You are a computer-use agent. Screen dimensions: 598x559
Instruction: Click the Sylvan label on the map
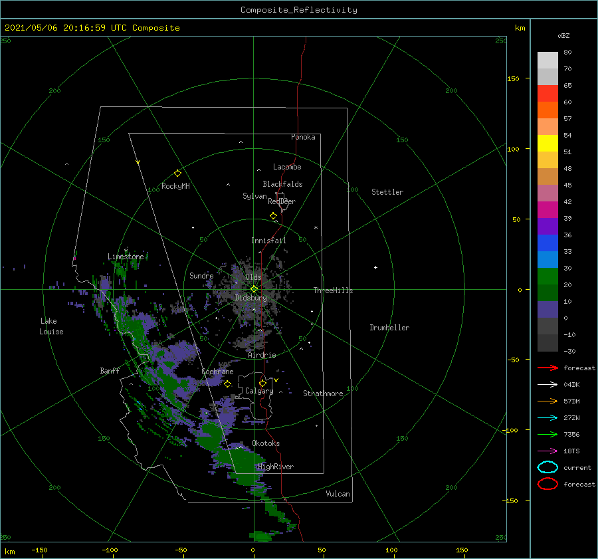(x=254, y=196)
